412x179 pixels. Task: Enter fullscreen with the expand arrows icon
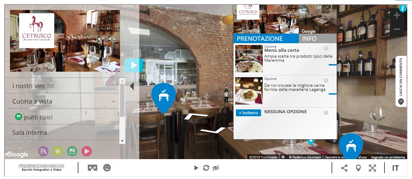point(372,168)
